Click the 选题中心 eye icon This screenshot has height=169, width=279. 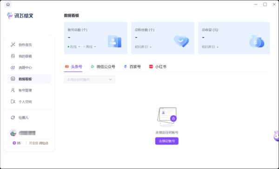pos(13,67)
